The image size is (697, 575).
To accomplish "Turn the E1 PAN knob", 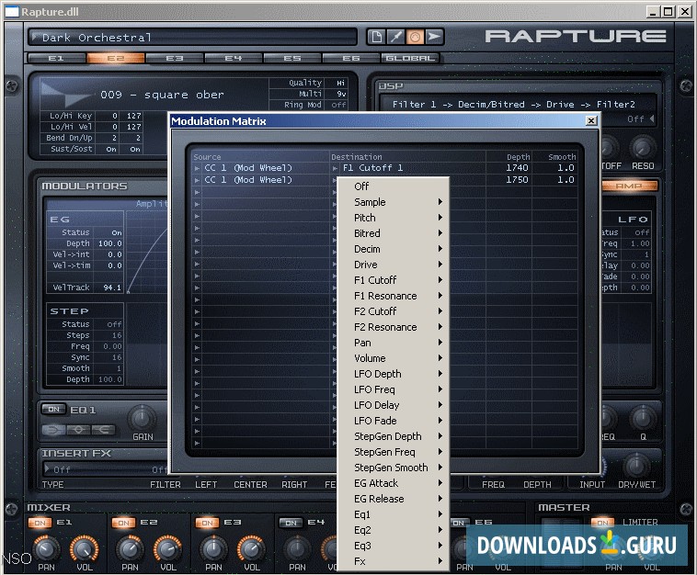I will coord(45,548).
